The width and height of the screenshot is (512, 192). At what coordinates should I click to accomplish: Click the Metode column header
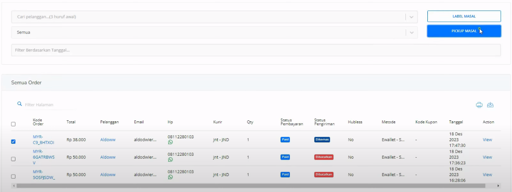click(x=388, y=122)
